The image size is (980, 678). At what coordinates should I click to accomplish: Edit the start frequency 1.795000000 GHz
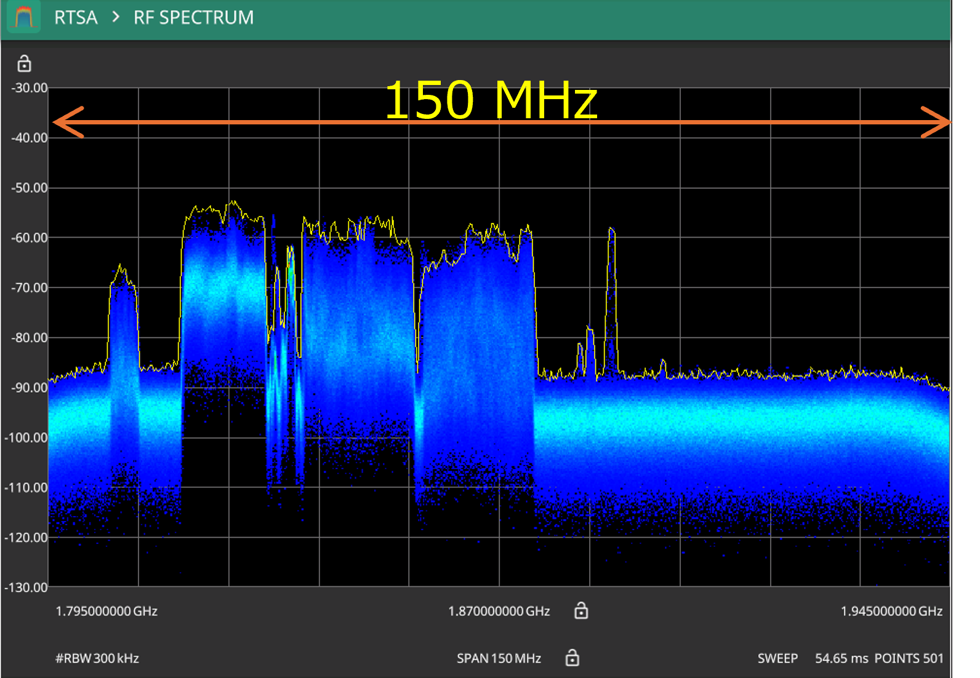[106, 611]
